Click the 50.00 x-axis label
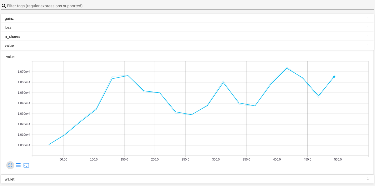Screen dimensions: 375x186 [x=63, y=159]
